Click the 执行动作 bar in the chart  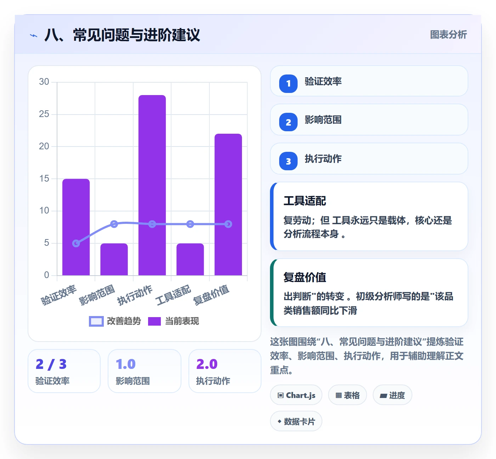pyautogui.click(x=152, y=185)
